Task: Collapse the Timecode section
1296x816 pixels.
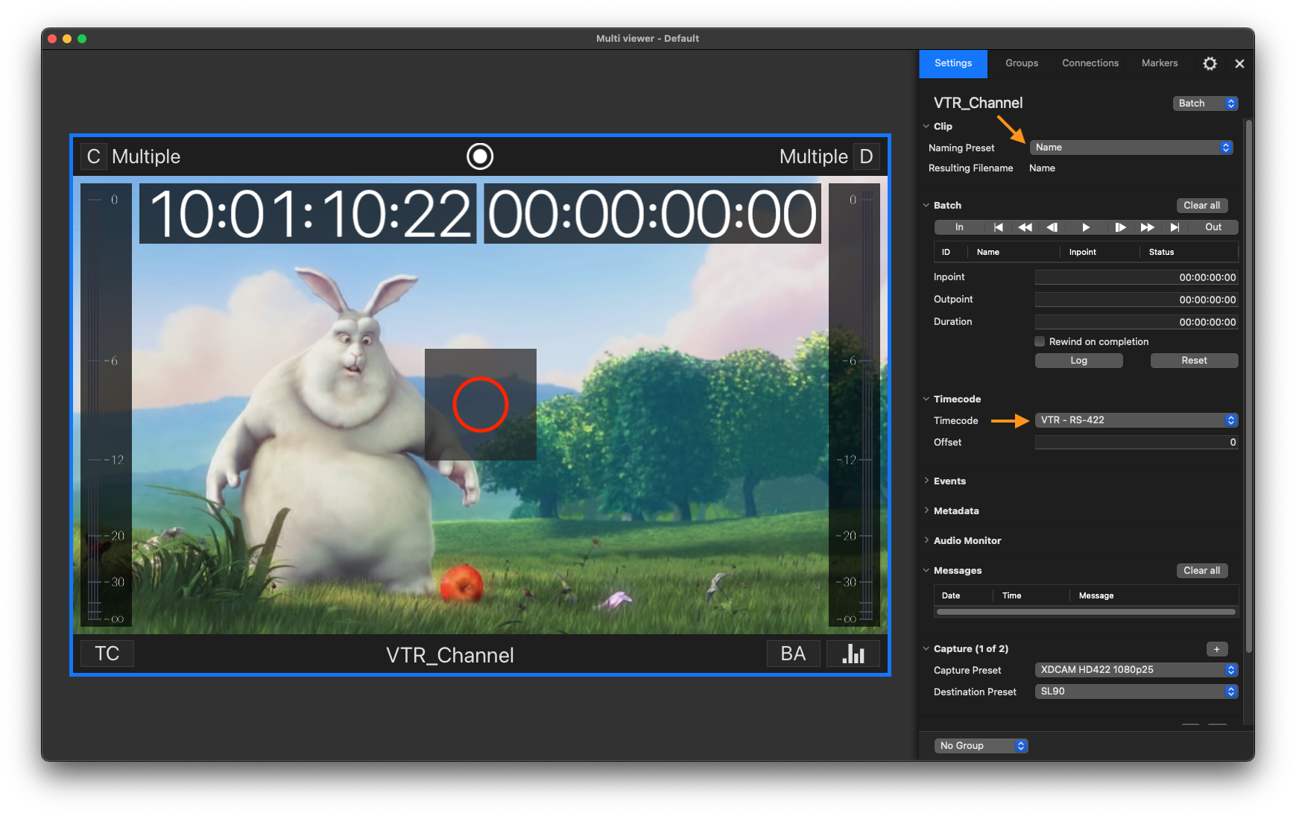Action: click(x=926, y=399)
